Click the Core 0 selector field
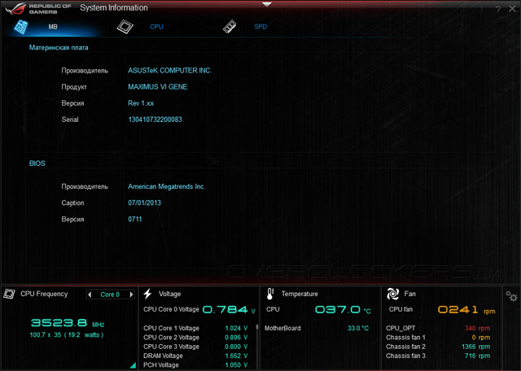This screenshot has height=371, width=521. 111,295
